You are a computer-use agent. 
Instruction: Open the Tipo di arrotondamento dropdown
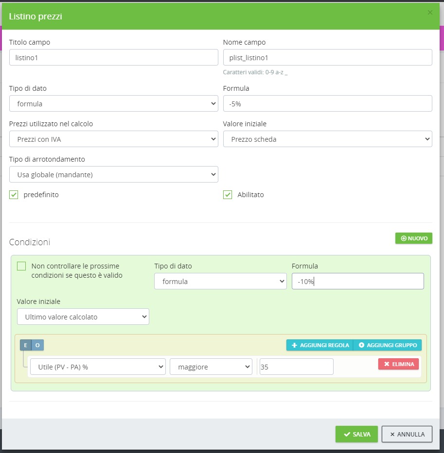pyautogui.click(x=113, y=174)
